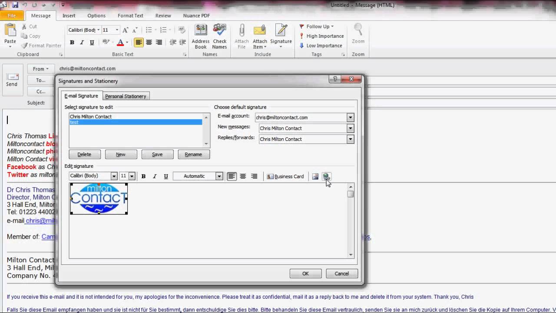Insert a hyperlink in the signature editor
Viewport: 556px width, 313px height.
tap(326, 176)
